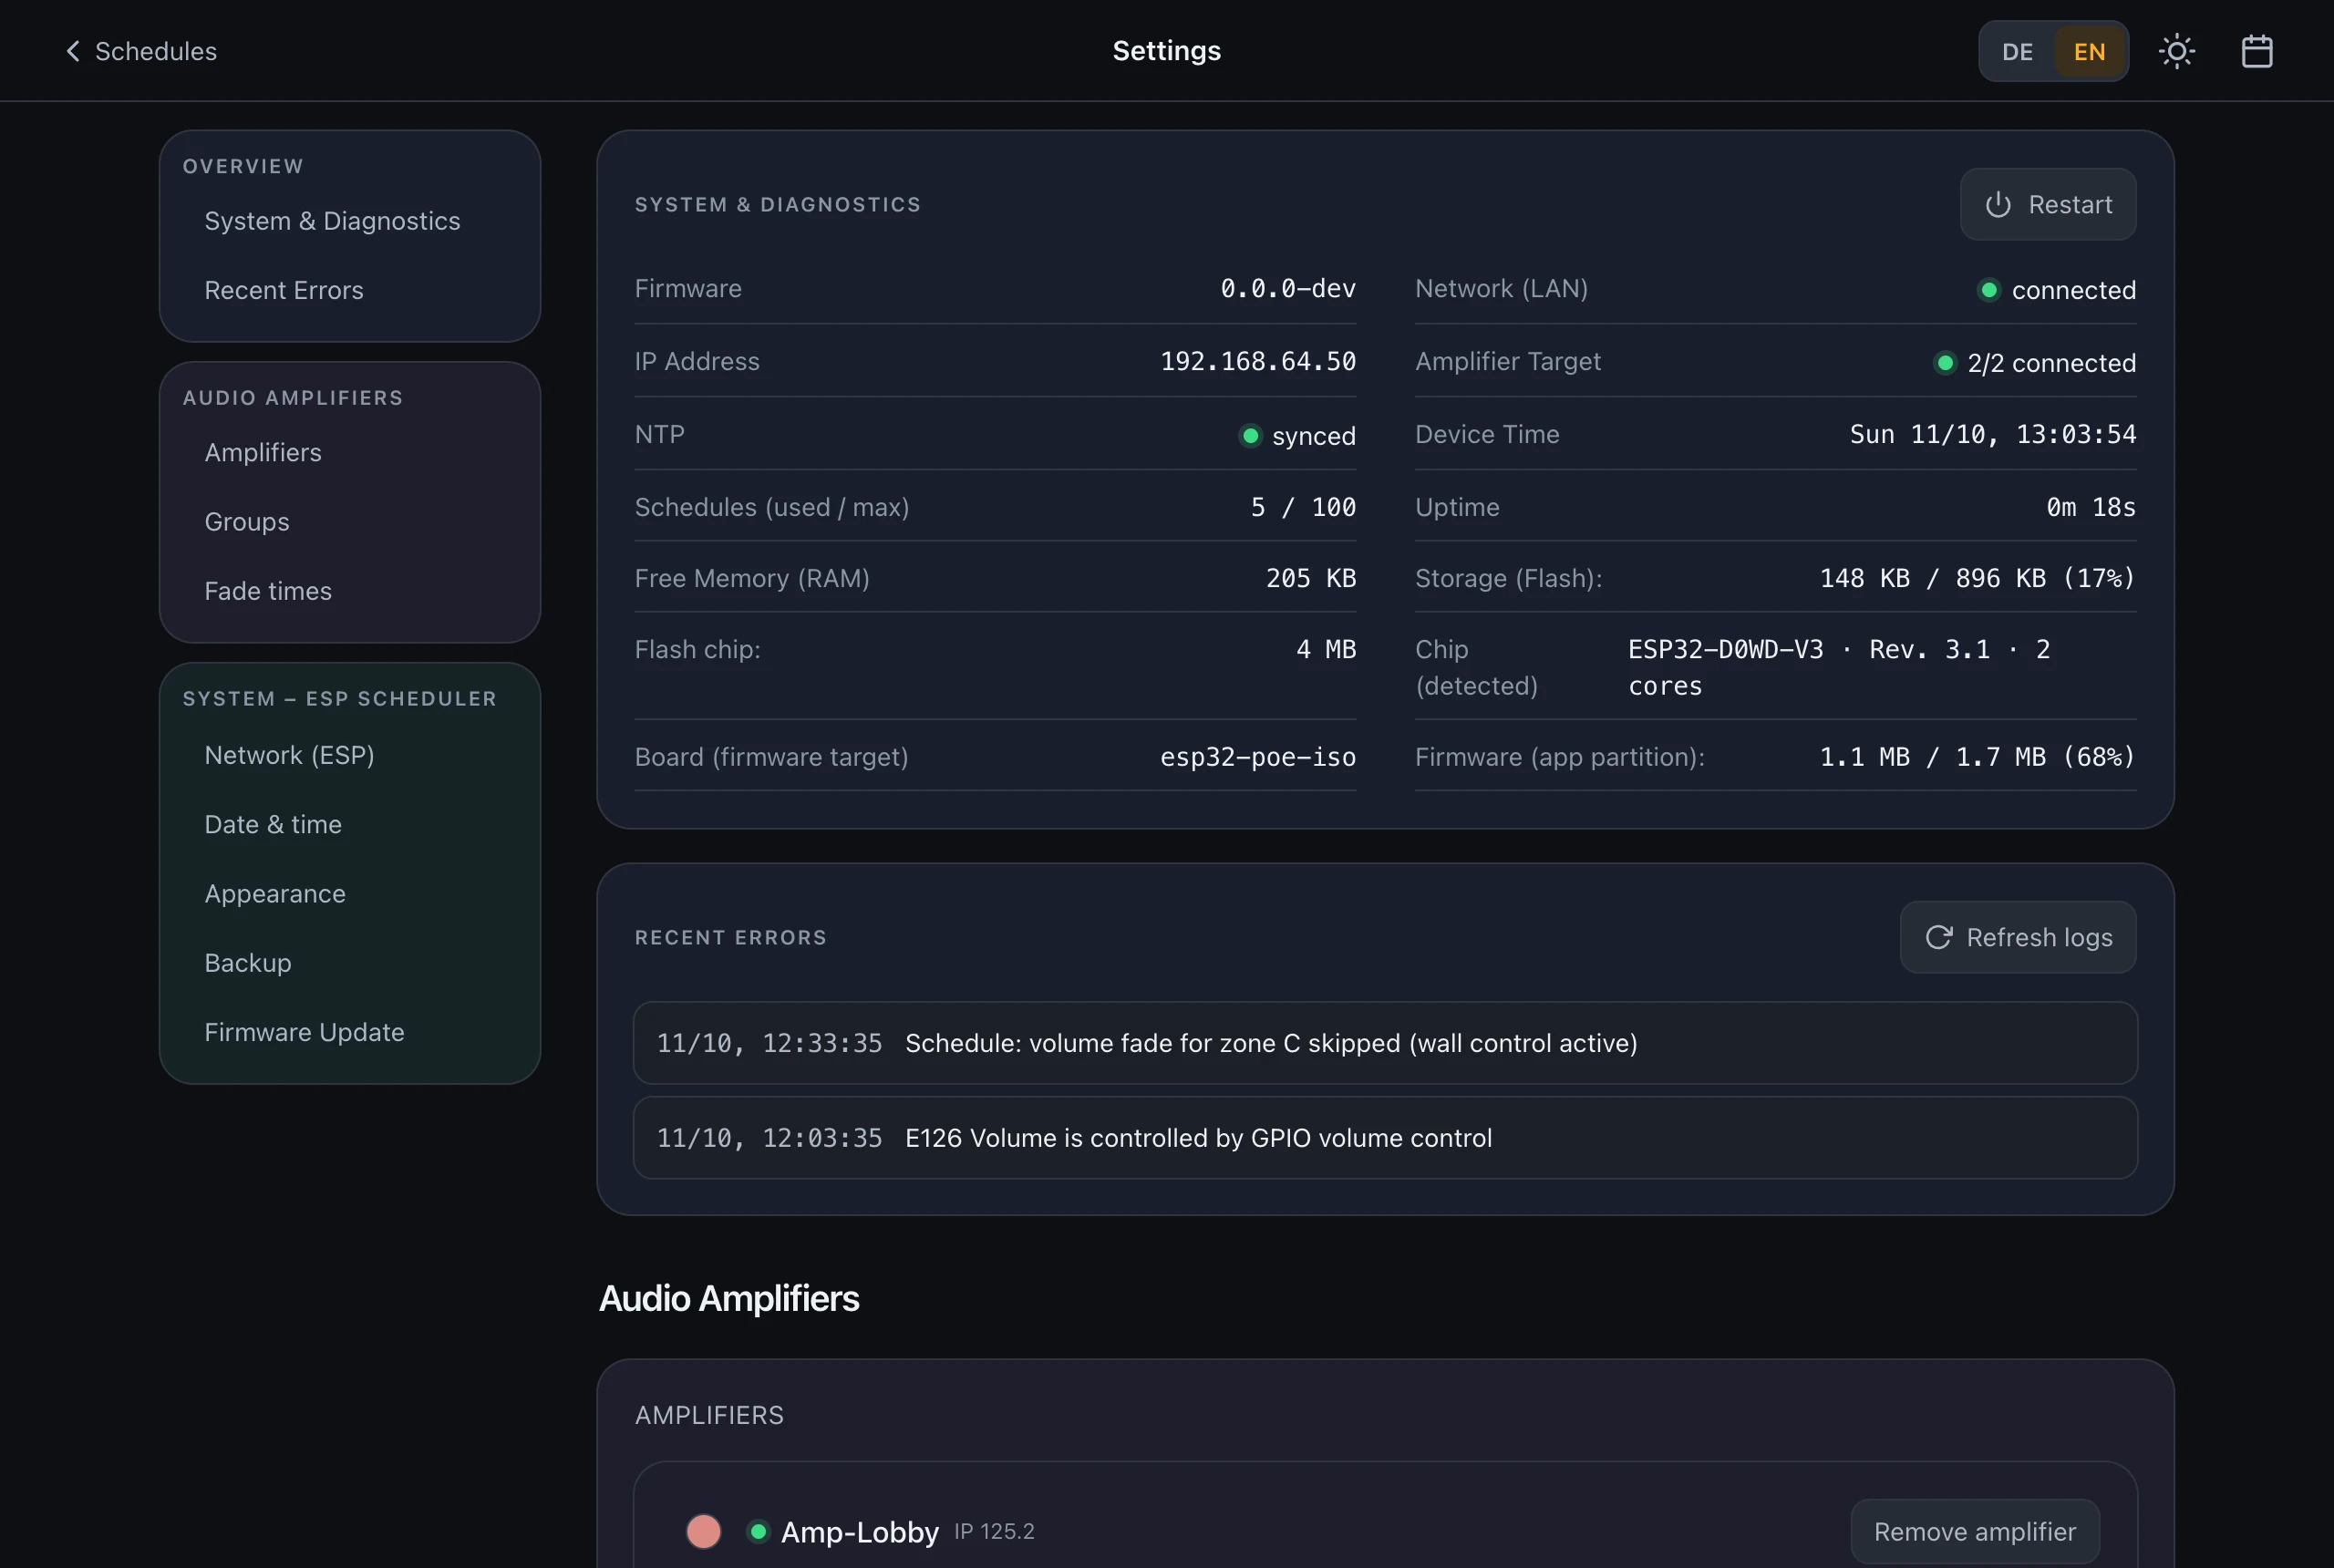This screenshot has width=2334, height=1568.
Task: Switch language to DE
Action: point(2017,51)
